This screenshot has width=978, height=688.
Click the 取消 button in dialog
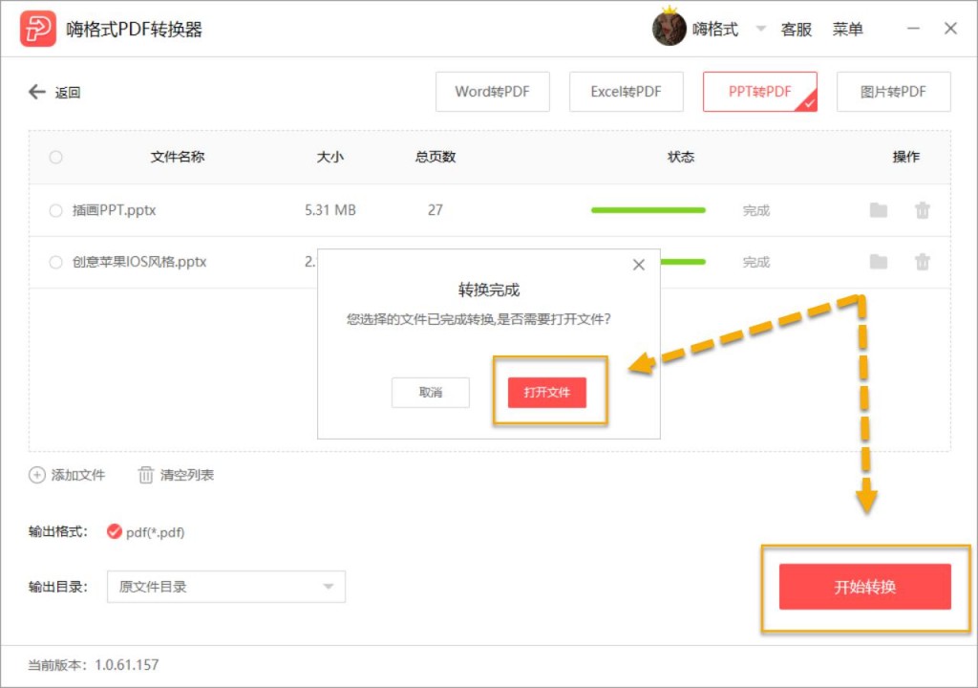pyautogui.click(x=431, y=393)
